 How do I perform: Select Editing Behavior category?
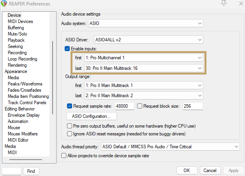point(20,109)
